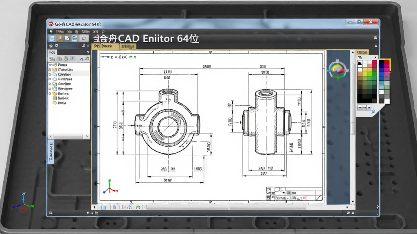Click the first blue icon in the main toolbar
The image size is (417, 234).
coord(52,38)
